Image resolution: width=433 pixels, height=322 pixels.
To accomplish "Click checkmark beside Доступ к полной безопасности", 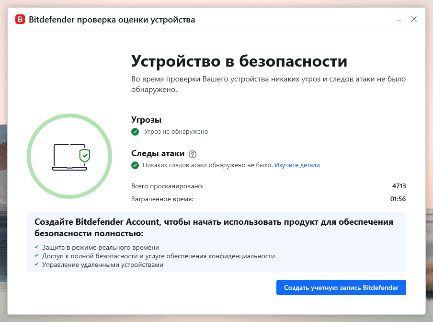I will pyautogui.click(x=36, y=256).
